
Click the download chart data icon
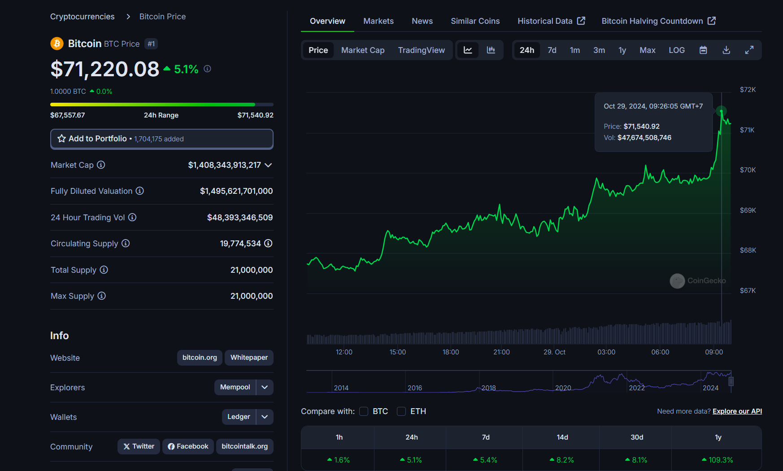click(726, 50)
